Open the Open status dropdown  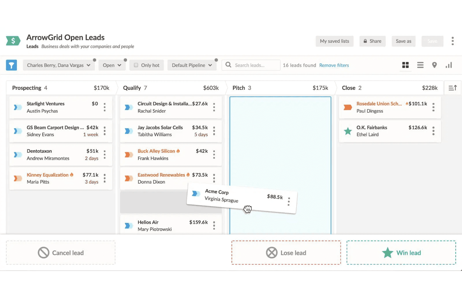[112, 65]
